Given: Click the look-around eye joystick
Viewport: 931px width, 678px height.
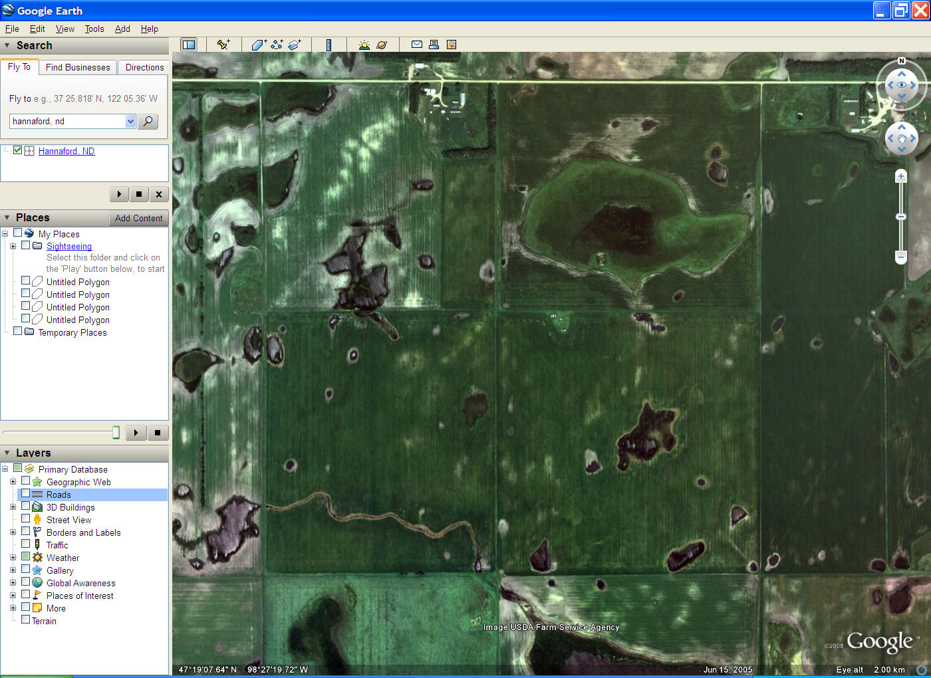Looking at the screenshot, I should [902, 85].
